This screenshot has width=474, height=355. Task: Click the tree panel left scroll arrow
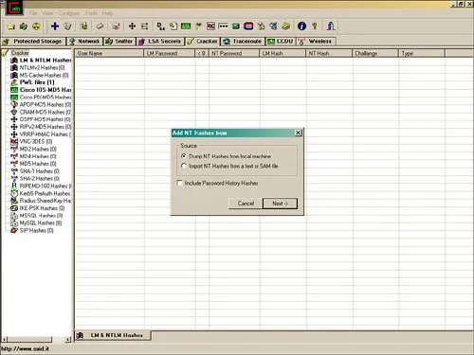pyautogui.click(x=5, y=340)
